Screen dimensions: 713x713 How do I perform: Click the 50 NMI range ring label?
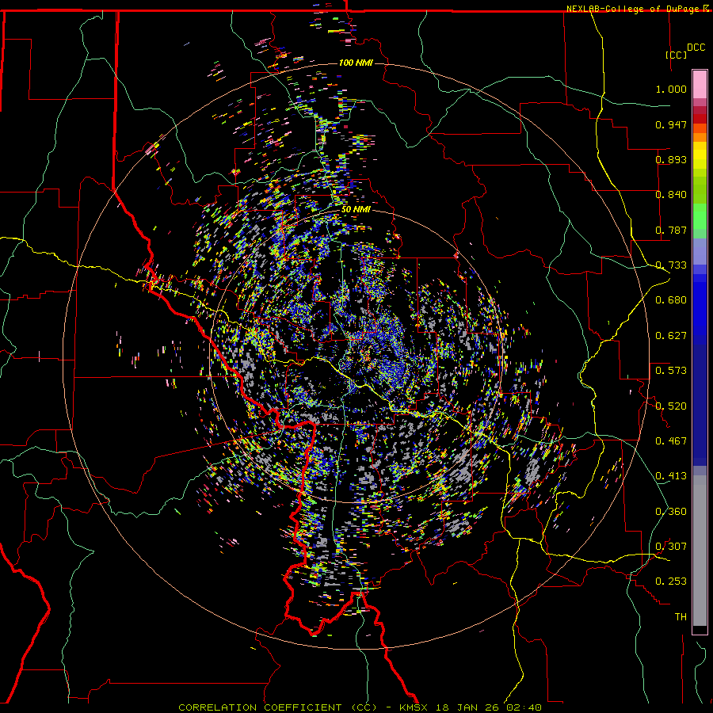coord(356,209)
